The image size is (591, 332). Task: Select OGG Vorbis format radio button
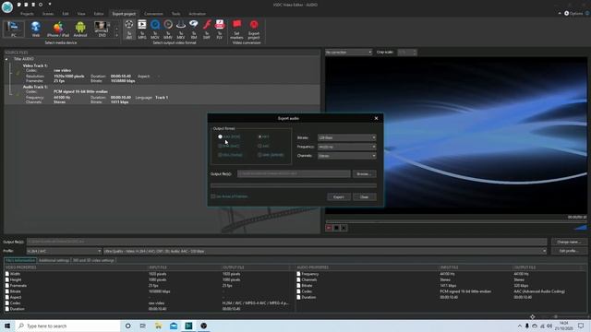(x=220, y=155)
